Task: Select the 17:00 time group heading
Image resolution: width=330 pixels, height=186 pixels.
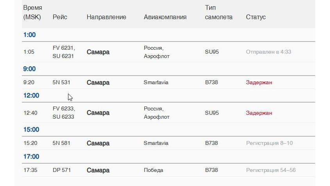Action: [x=31, y=157]
